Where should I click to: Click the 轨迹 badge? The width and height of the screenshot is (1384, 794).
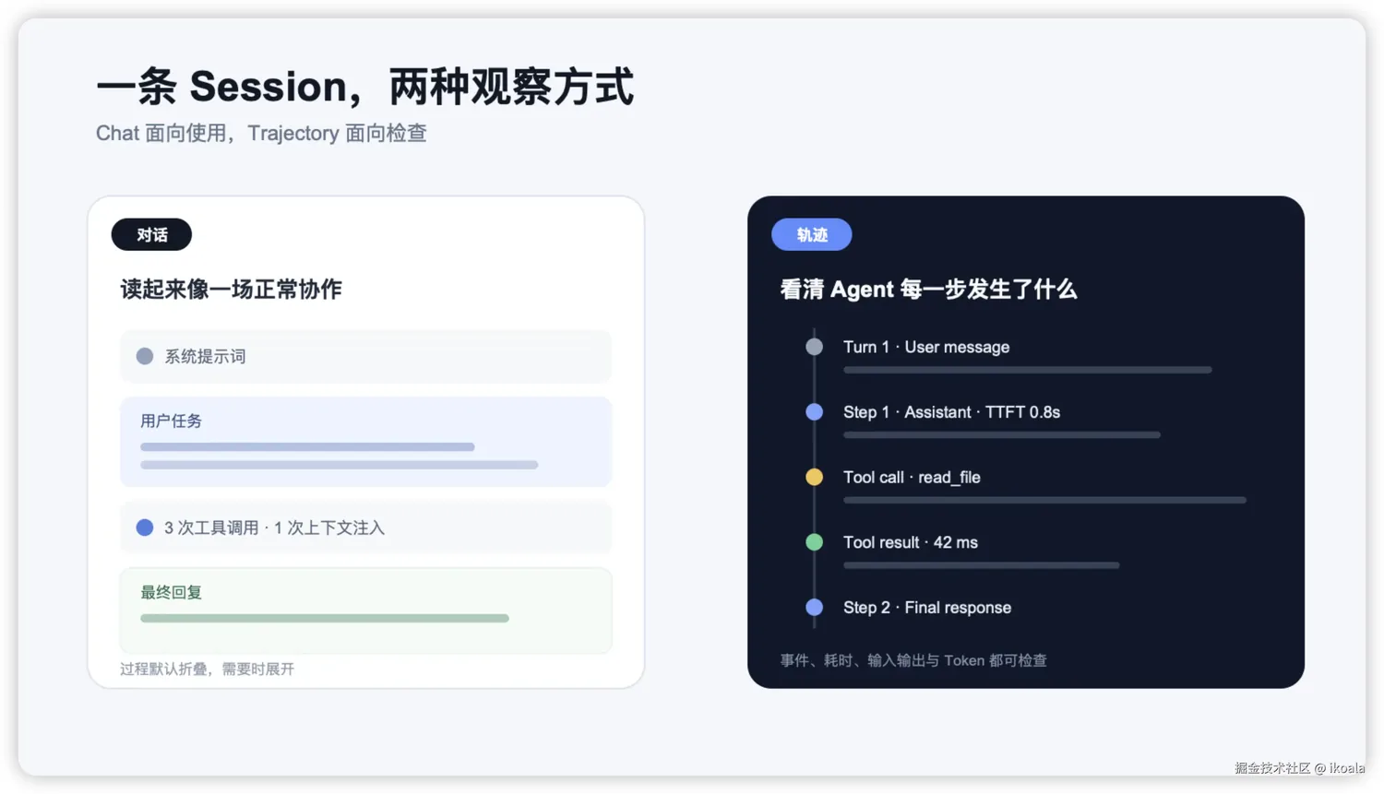(812, 235)
